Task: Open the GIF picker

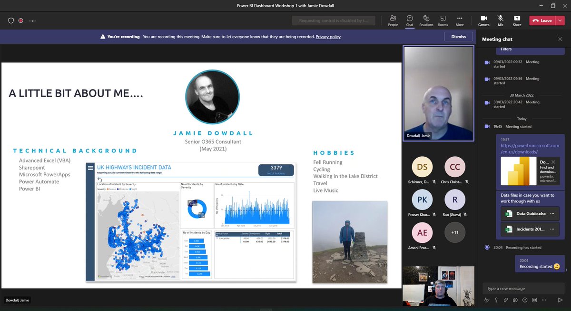Action: [x=534, y=300]
